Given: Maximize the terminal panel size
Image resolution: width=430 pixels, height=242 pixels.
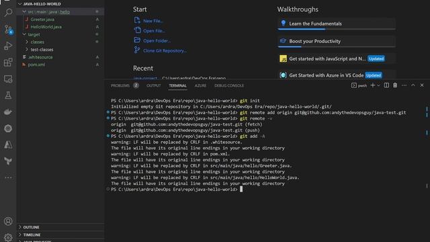Looking at the screenshot, I should coord(413,85).
